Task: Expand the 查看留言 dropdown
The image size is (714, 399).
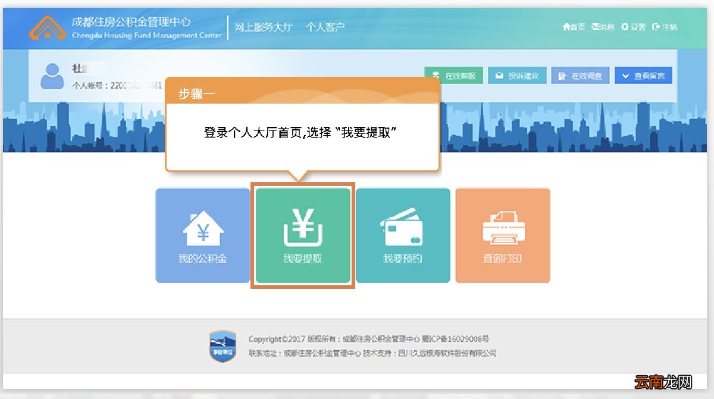Action: point(643,75)
